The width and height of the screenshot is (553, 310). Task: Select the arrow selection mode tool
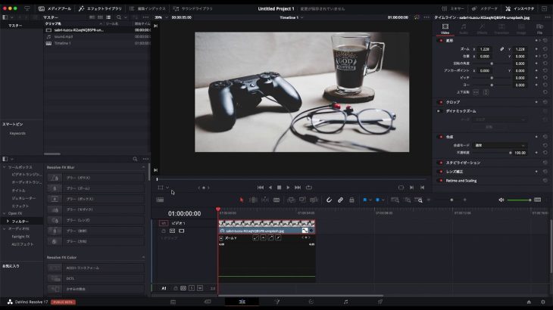(x=242, y=200)
